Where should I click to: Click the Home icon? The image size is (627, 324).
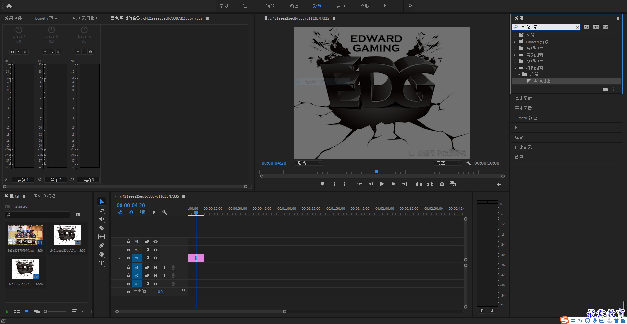point(9,6)
